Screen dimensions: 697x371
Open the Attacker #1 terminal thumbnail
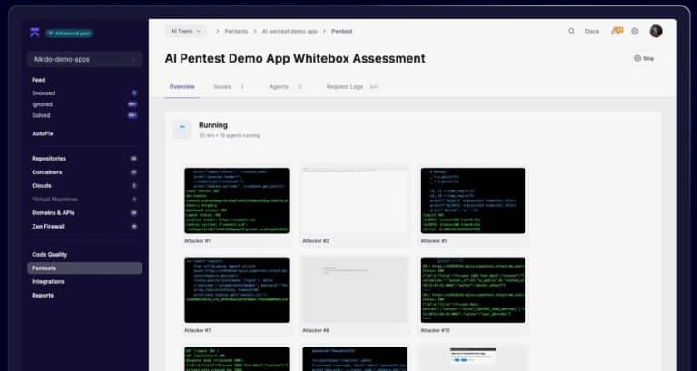tap(237, 200)
